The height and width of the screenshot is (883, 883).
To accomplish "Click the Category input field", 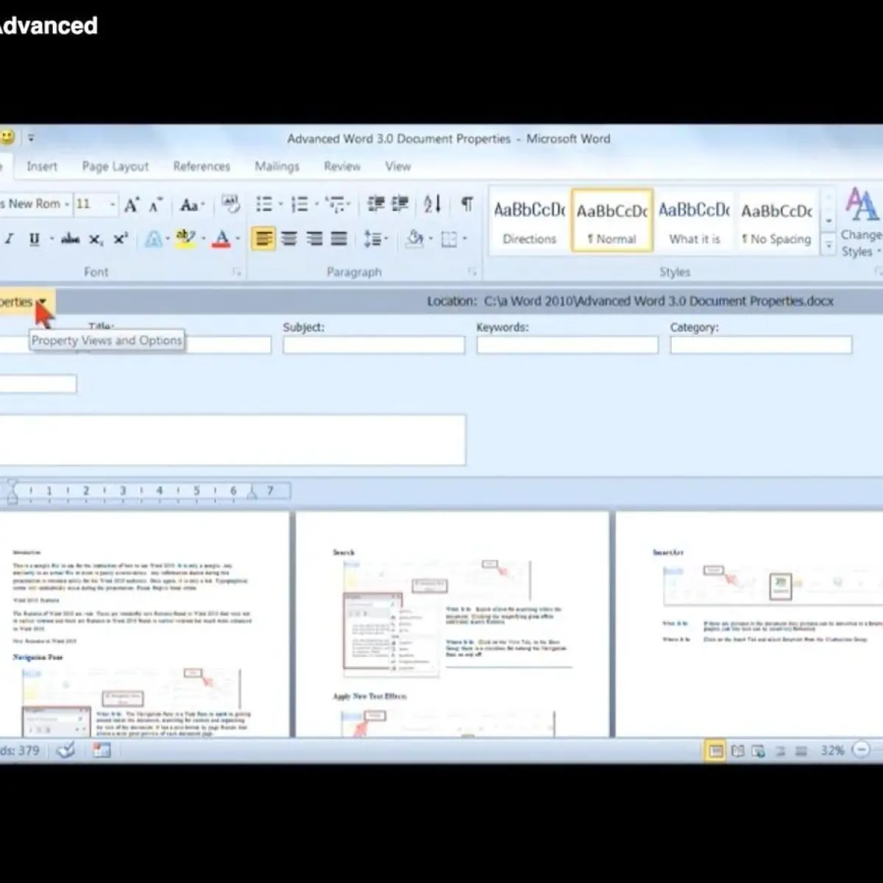I will (x=761, y=344).
